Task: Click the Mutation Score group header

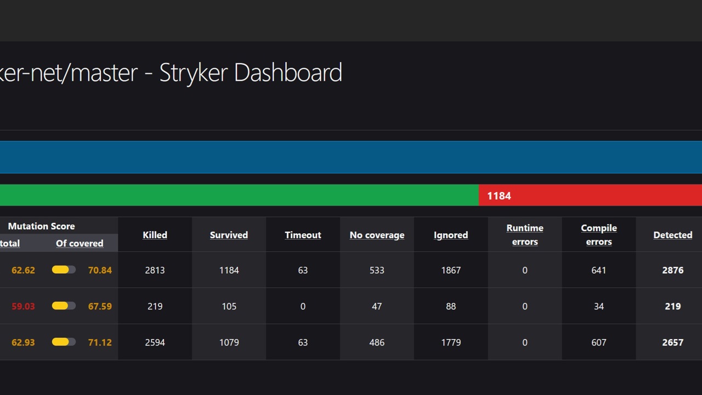Action: (x=41, y=226)
